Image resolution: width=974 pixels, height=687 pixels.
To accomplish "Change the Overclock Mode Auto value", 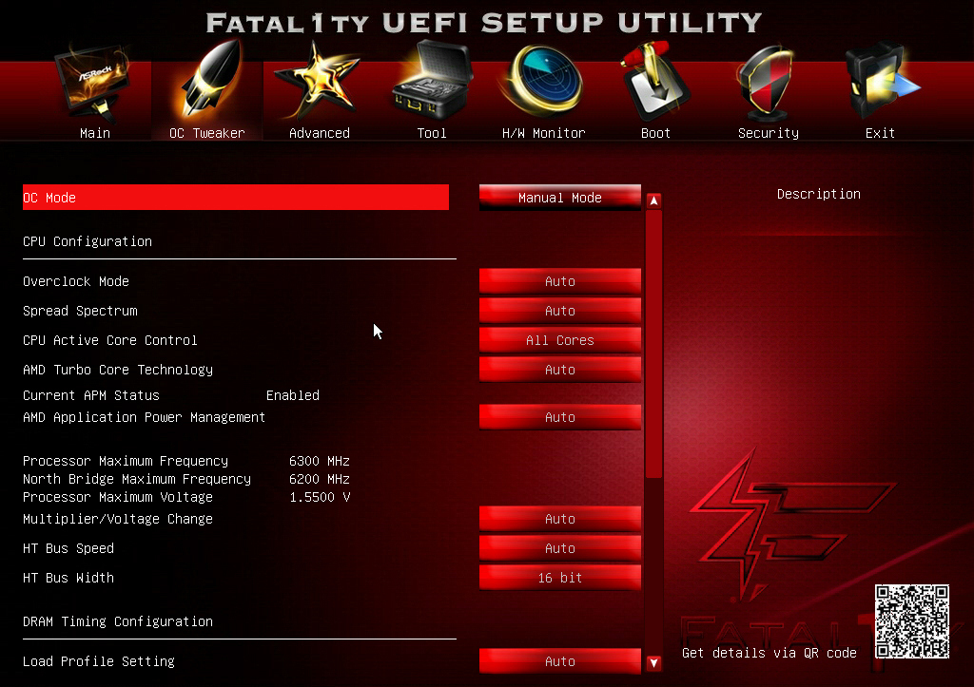I will (x=559, y=281).
